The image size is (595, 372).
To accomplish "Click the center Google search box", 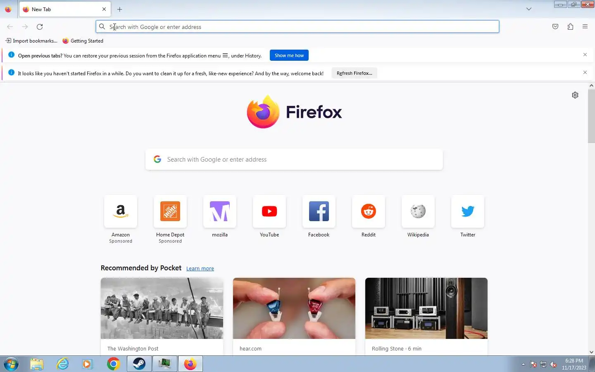I will [x=294, y=160].
